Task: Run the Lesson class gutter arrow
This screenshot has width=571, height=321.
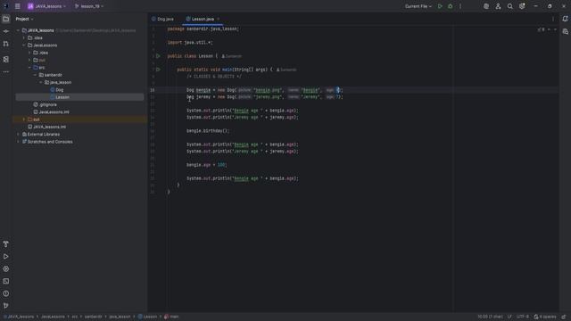Action: point(158,56)
